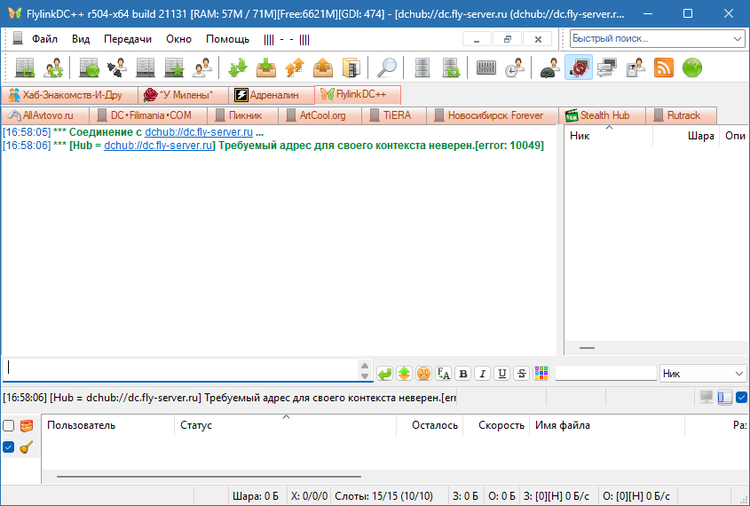The image size is (750, 506).
Task: Apply italic formatting with I button
Action: (483, 374)
